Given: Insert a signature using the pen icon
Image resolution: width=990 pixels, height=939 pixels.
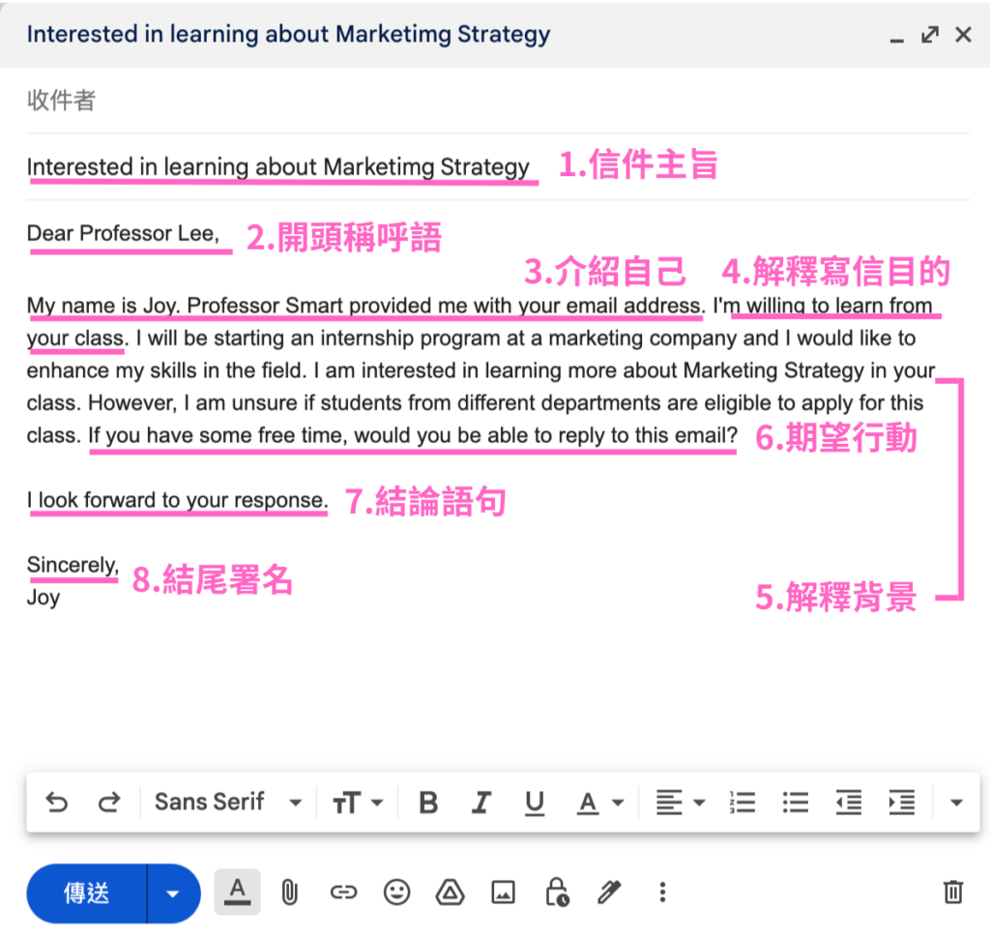Looking at the screenshot, I should point(609,892).
